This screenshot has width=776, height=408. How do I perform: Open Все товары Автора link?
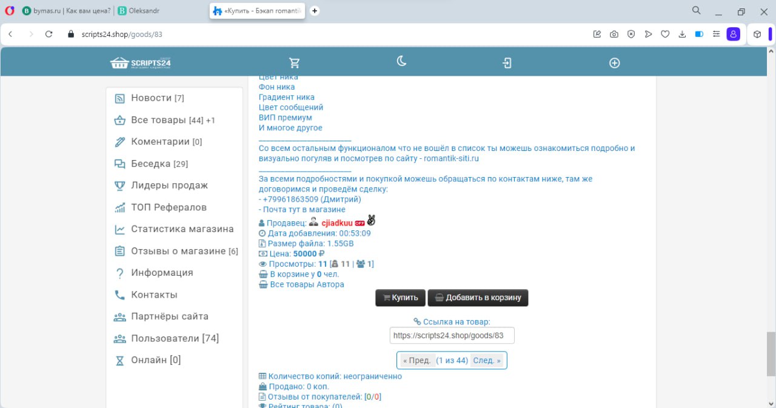pyautogui.click(x=307, y=284)
